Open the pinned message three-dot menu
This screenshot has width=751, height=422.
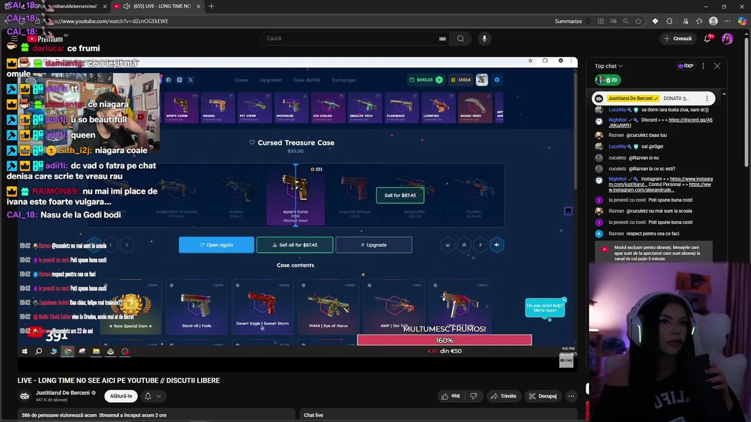(707, 98)
